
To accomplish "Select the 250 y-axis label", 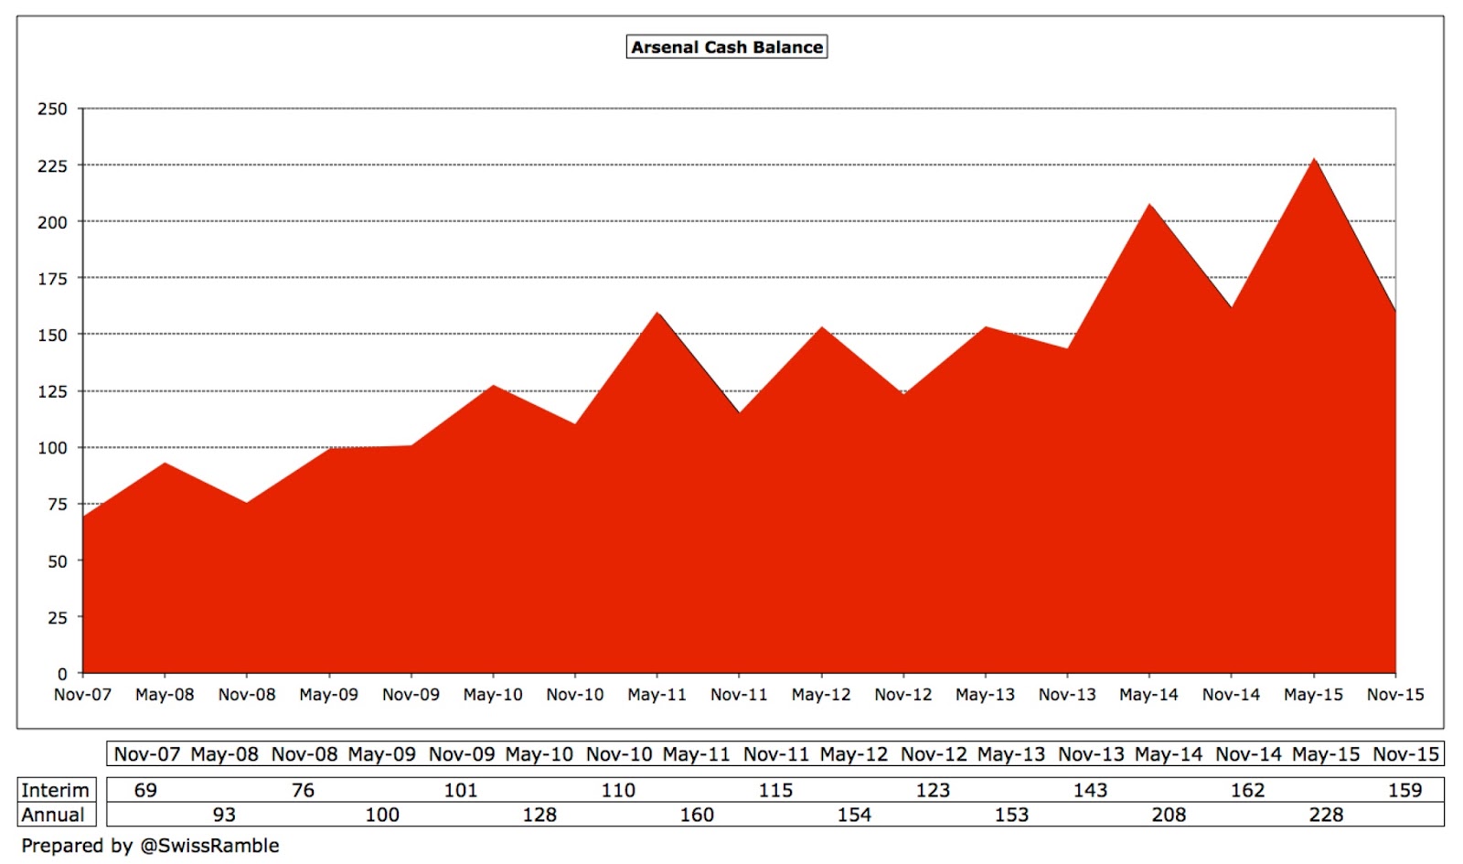I will 52,109.
